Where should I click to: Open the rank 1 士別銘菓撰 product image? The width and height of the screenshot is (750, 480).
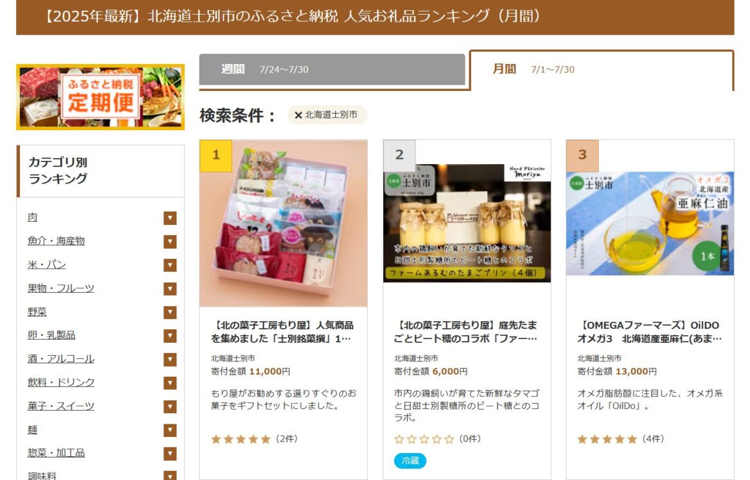(283, 223)
